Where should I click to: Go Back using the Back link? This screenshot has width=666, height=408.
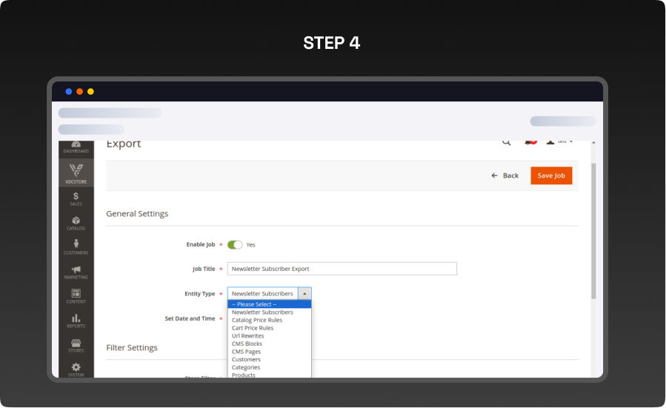[505, 175]
